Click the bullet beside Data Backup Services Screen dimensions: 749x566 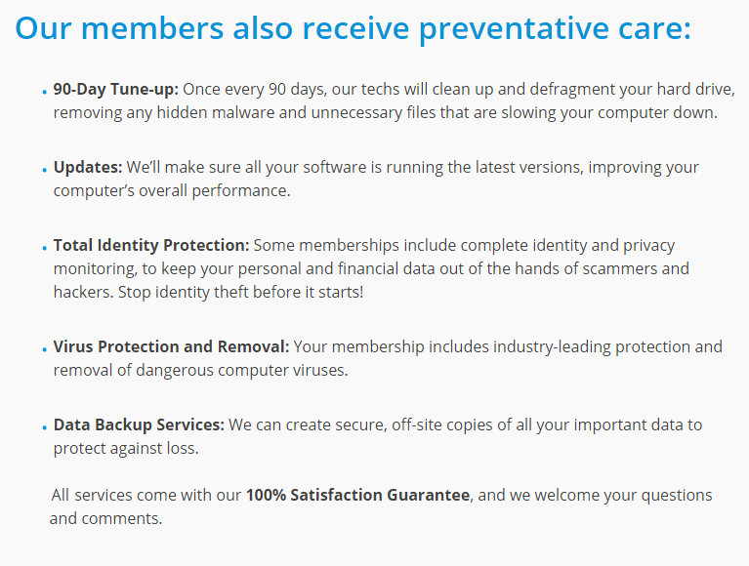[44, 427]
